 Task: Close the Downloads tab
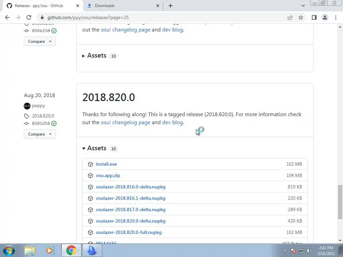pos(158,6)
